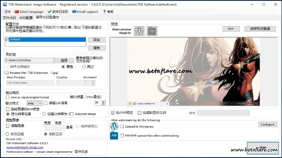Click the blue FTP icon beside FTP/SFTP upload
This screenshot has width=282, height=158.
(114, 135)
